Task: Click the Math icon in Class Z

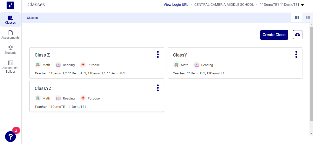Action: 38,65
